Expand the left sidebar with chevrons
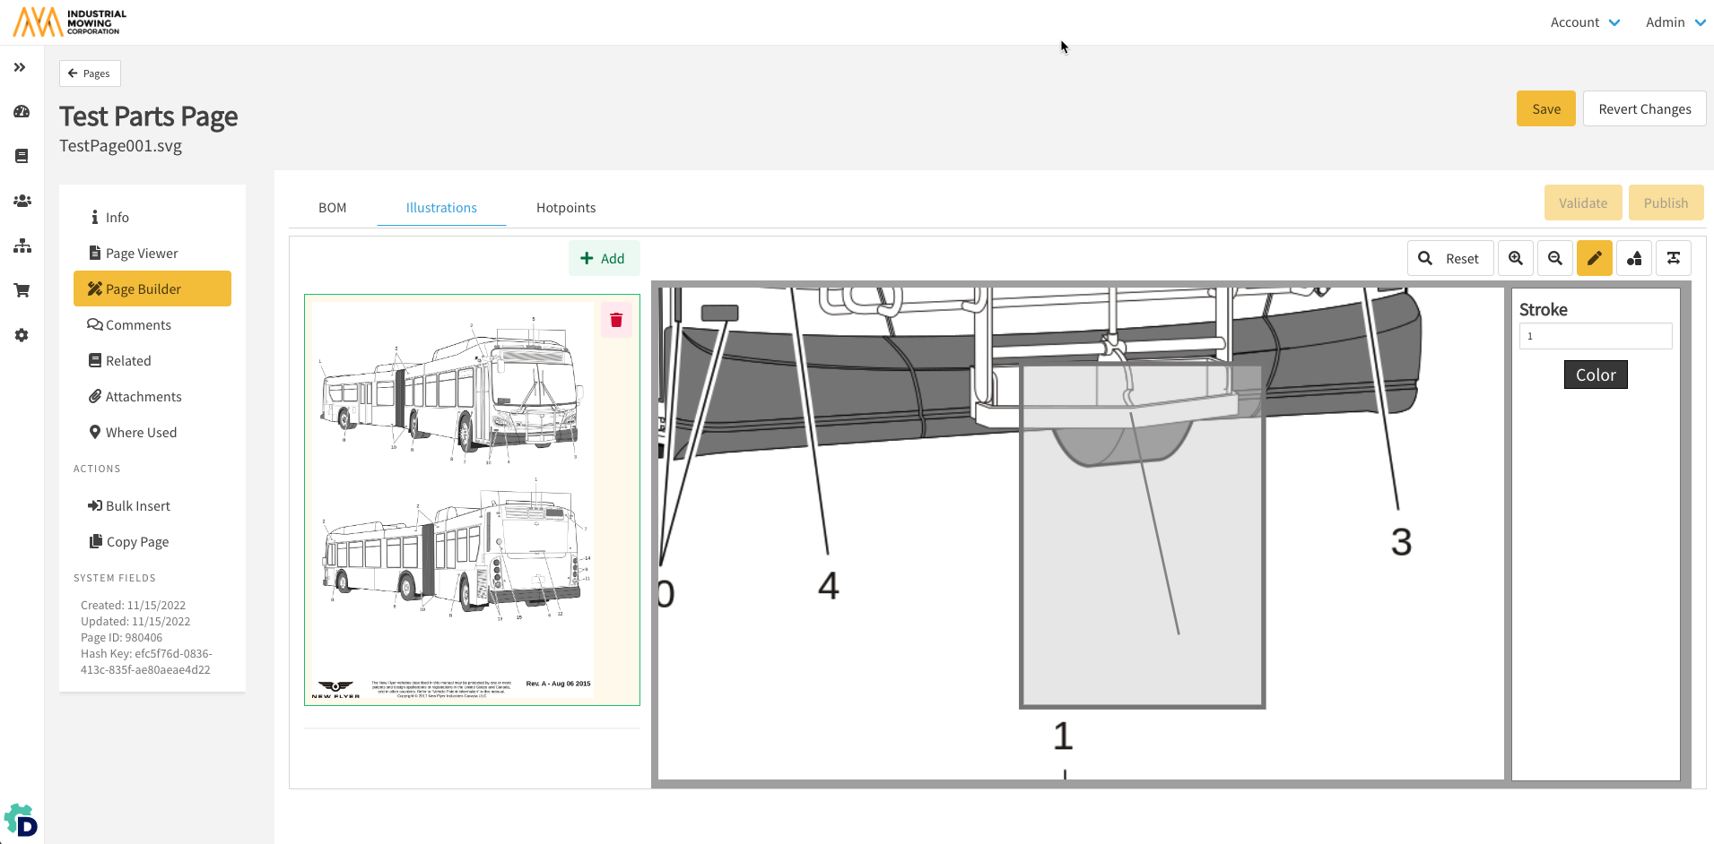 tap(20, 67)
